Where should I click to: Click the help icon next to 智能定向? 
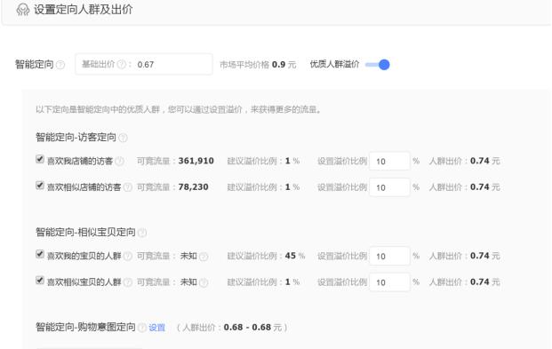pyautogui.click(x=60, y=65)
